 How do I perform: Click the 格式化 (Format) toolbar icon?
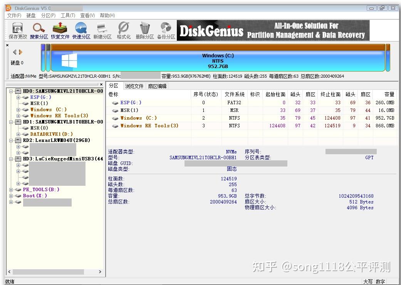pos(123,30)
